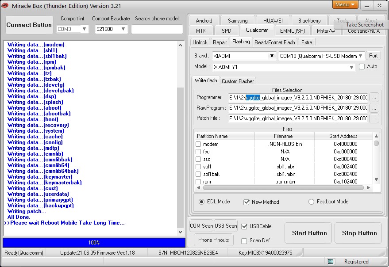Image resolution: width=389 pixels, height=267 pixels.
Task: Close the Miracle Box window
Action: 379,5
